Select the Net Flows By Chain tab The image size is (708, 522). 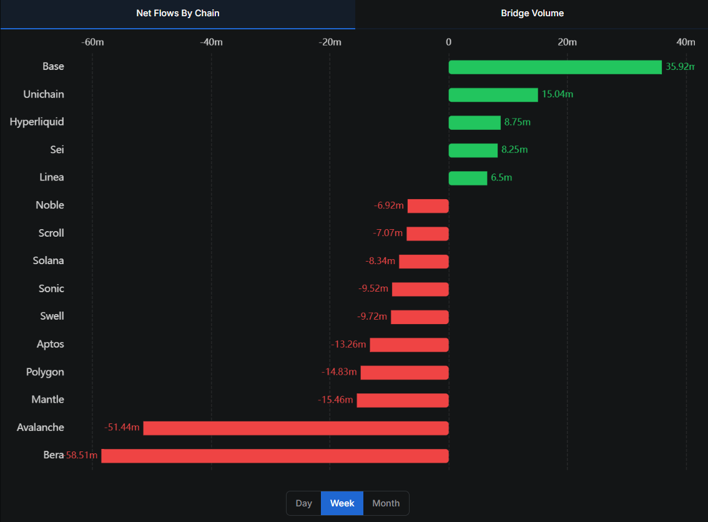(178, 13)
